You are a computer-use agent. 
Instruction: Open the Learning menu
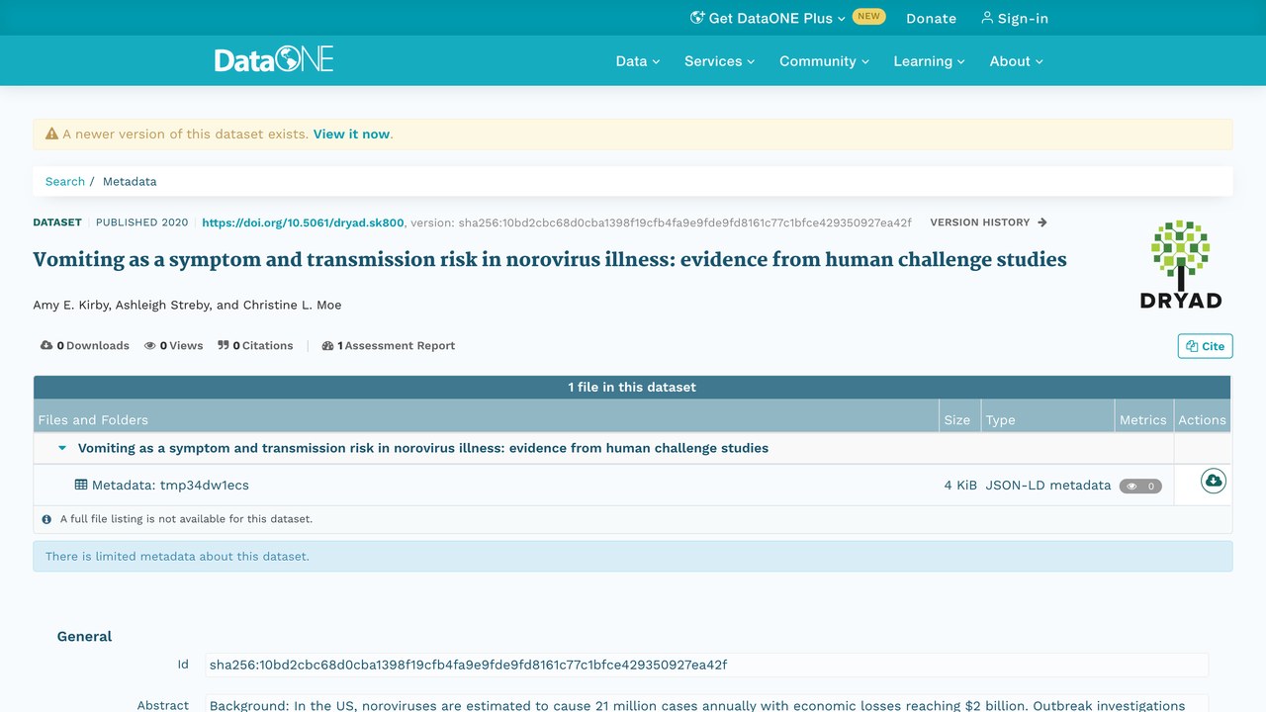pyautogui.click(x=929, y=61)
